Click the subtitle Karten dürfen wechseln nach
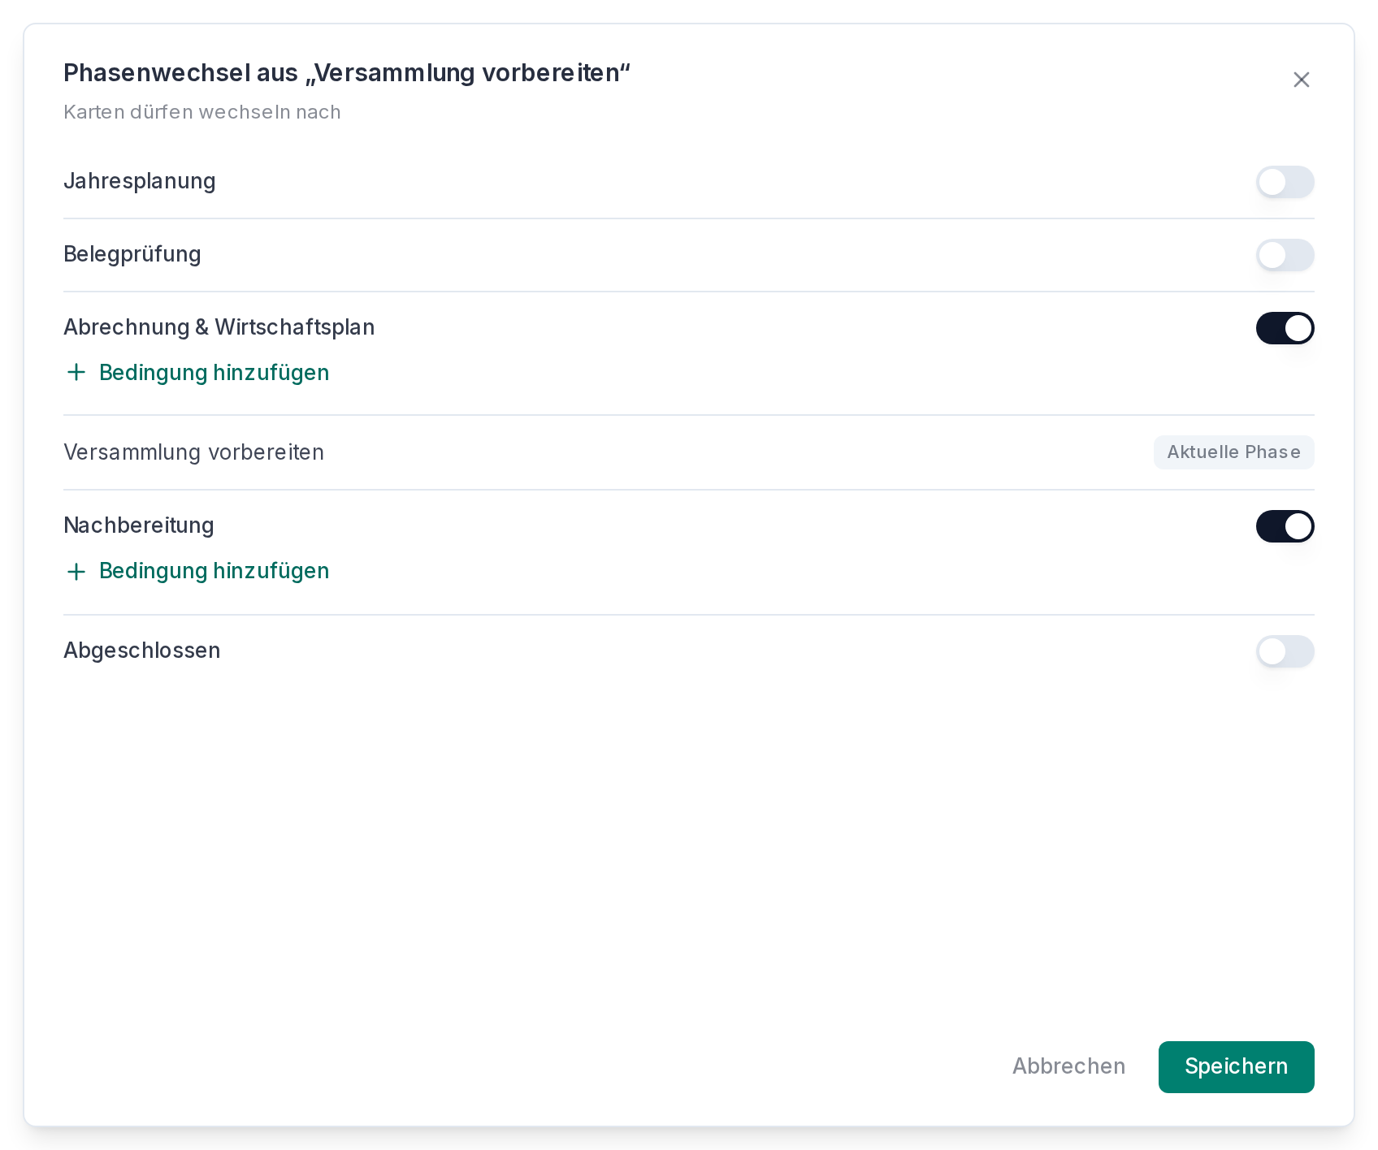This screenshot has height=1150, width=1378. [x=202, y=112]
